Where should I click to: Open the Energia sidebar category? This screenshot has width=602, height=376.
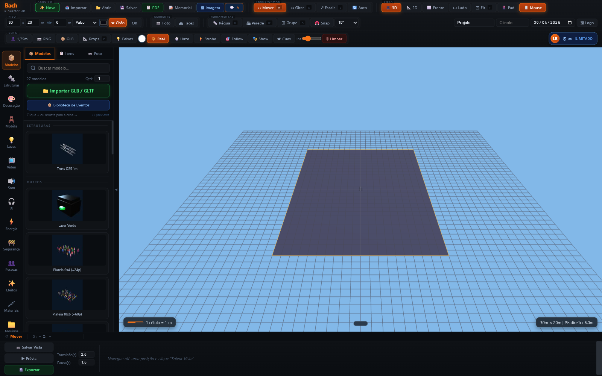(11, 224)
